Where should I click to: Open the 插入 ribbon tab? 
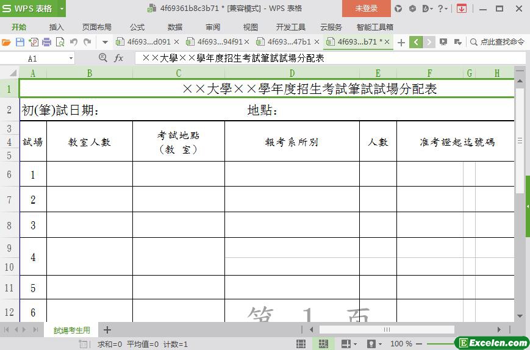coord(57,27)
